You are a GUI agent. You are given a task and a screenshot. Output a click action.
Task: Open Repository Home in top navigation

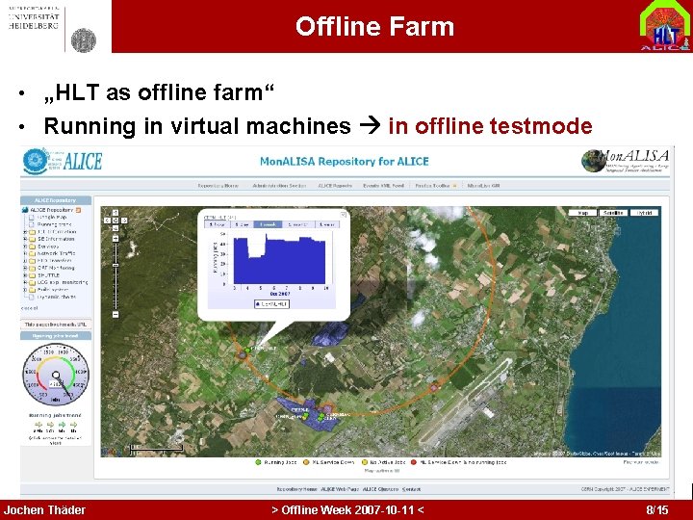(218, 186)
